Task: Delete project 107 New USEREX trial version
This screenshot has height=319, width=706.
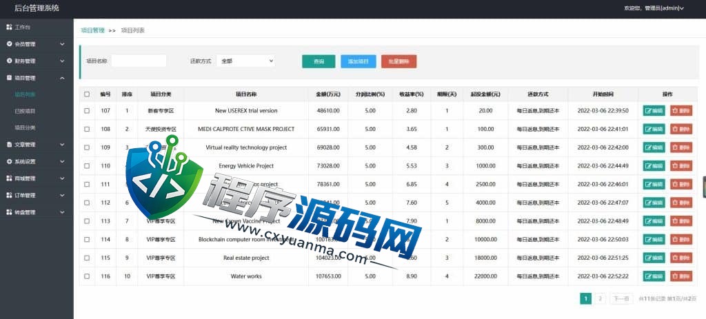Action: tap(681, 111)
